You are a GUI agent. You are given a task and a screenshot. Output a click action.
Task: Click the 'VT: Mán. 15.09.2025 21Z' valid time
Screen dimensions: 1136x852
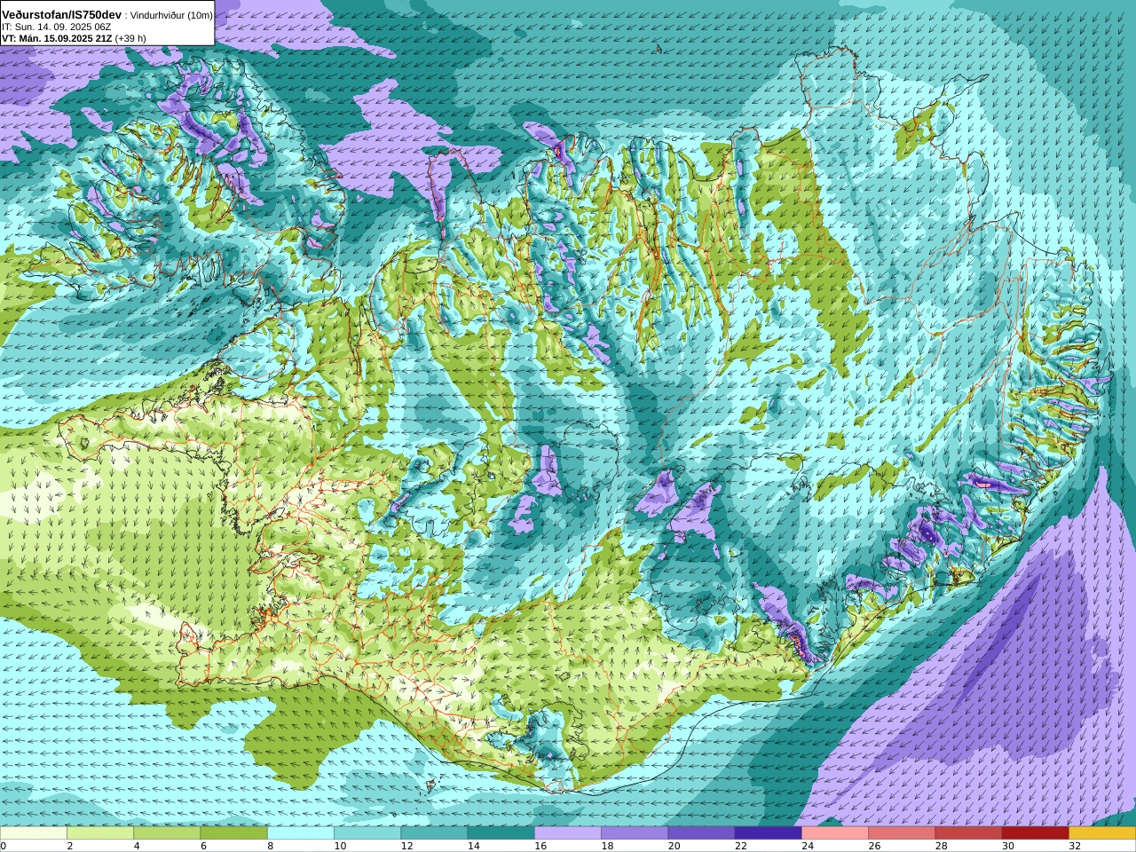click(57, 38)
